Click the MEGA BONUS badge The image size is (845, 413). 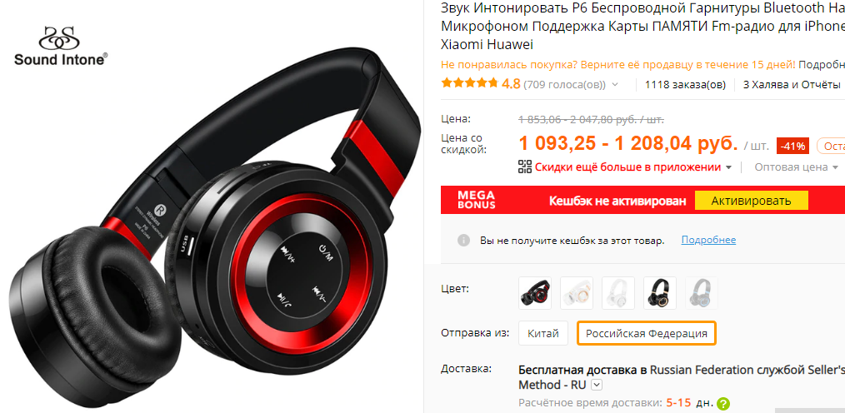coord(476,200)
